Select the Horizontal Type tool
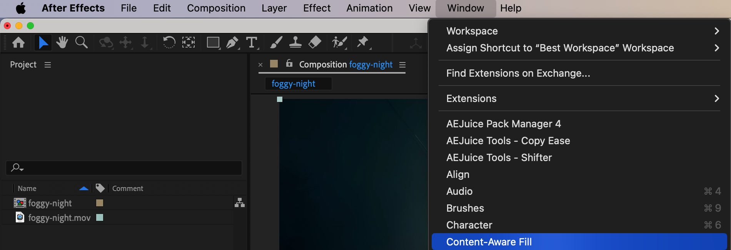 tap(252, 42)
